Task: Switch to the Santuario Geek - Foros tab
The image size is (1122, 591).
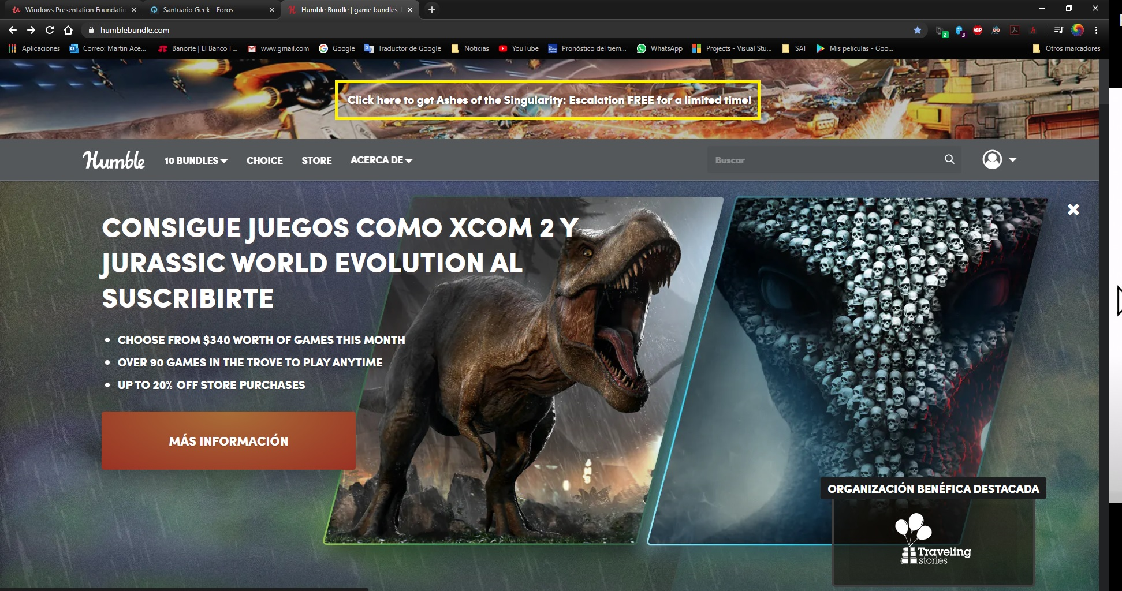Action: pos(198,10)
